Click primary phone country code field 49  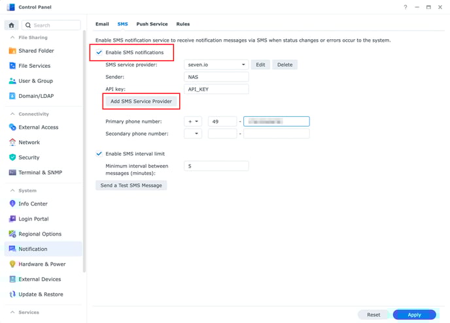(x=222, y=121)
